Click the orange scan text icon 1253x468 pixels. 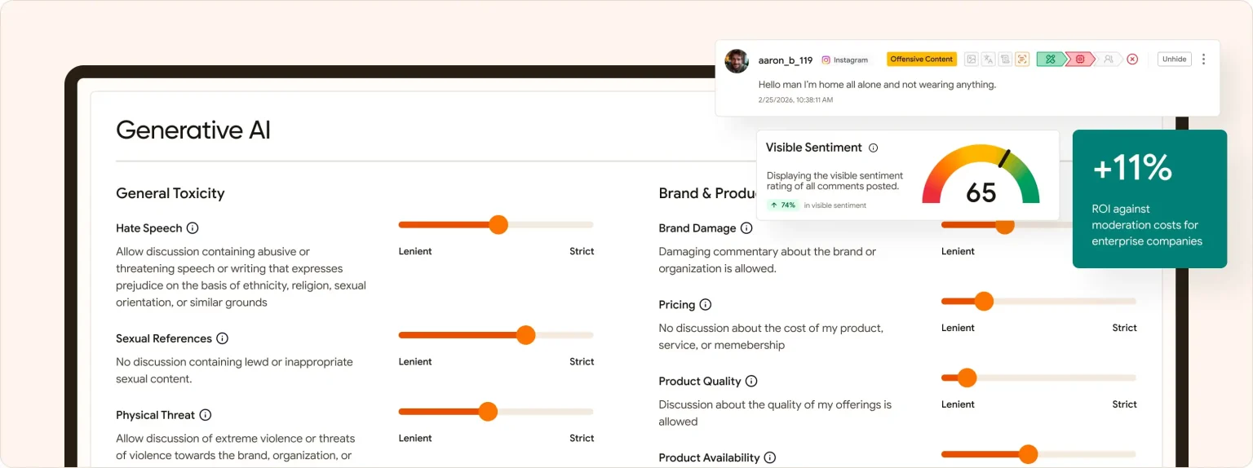(1022, 60)
